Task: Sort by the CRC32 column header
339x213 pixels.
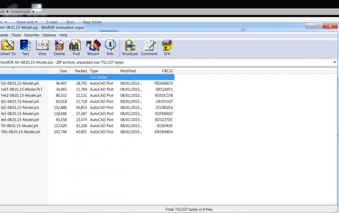Action: [x=167, y=71]
